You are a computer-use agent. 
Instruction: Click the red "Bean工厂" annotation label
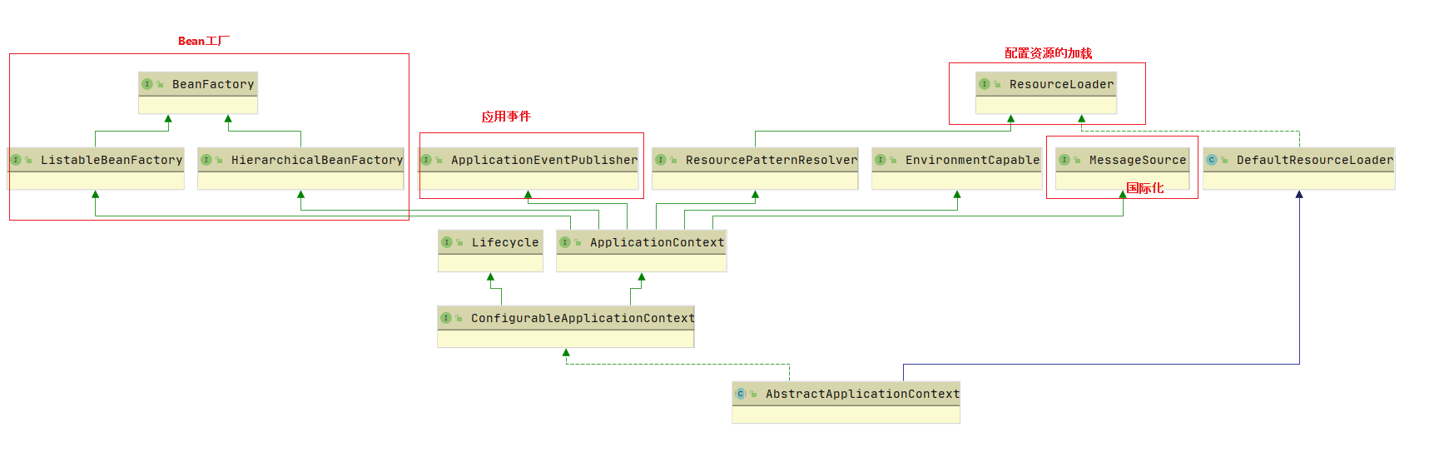(203, 41)
